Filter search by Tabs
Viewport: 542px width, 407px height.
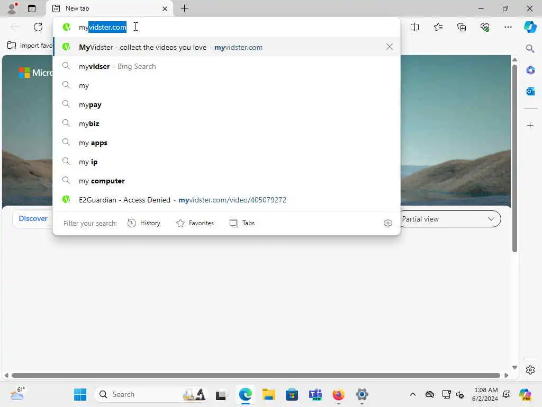[x=242, y=223]
